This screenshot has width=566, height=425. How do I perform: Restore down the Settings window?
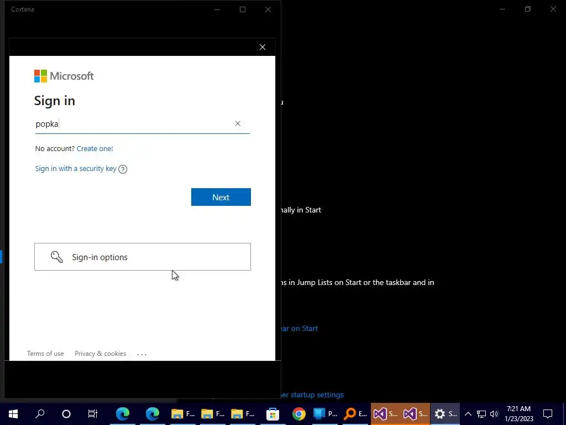tap(528, 9)
